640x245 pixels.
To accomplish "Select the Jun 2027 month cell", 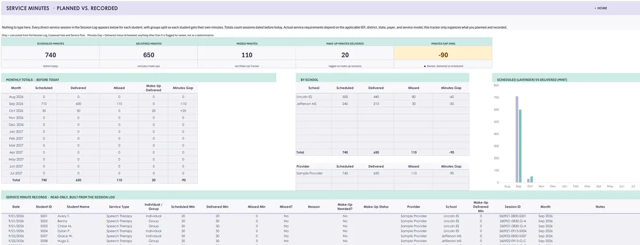I will pos(16,166).
